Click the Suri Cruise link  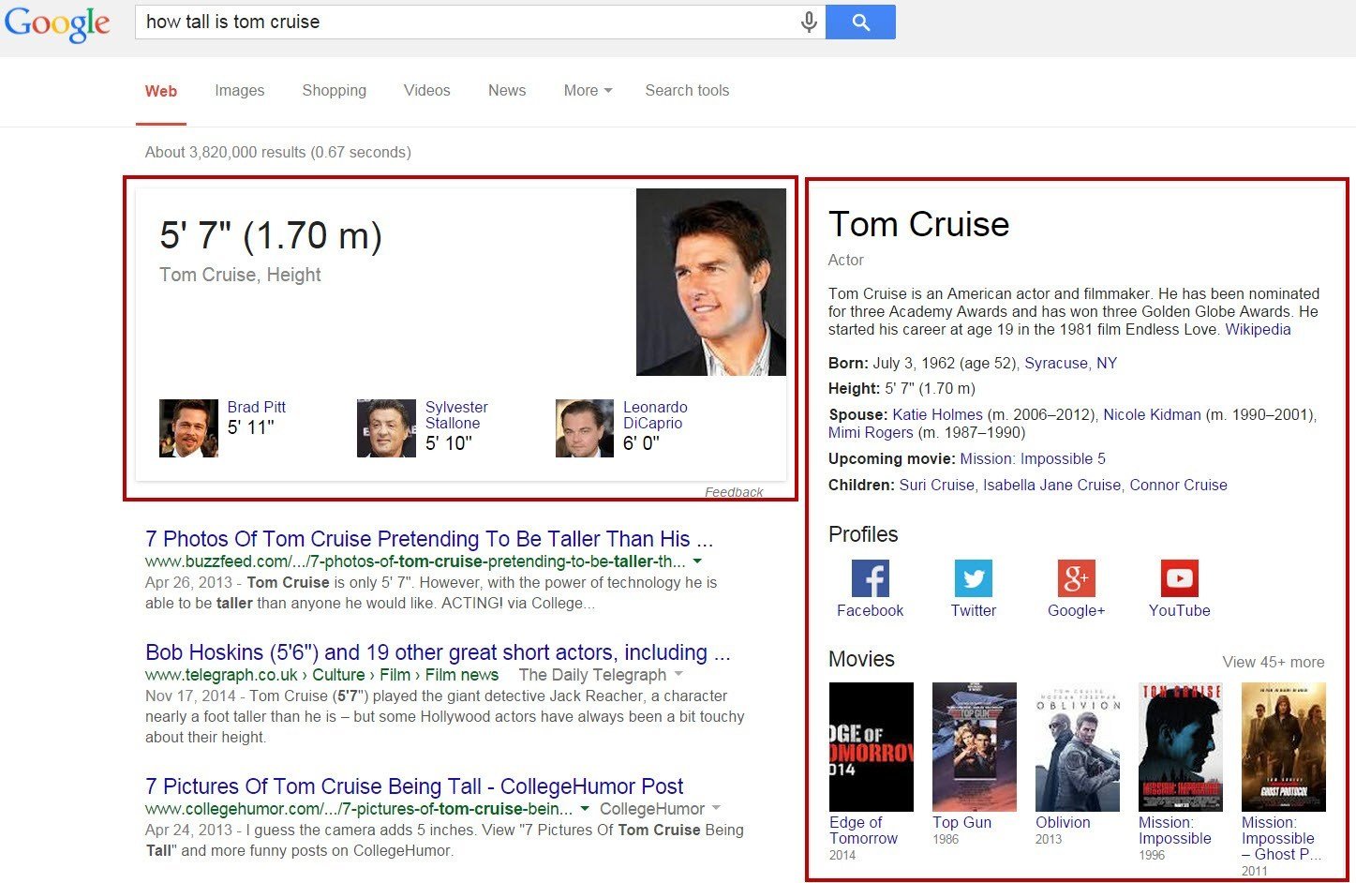[x=937, y=486]
